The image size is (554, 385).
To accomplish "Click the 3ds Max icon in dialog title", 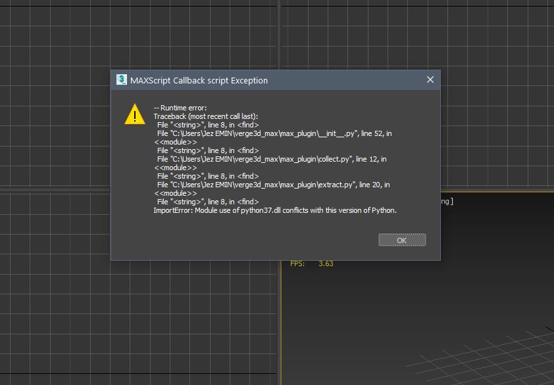I will (x=122, y=79).
